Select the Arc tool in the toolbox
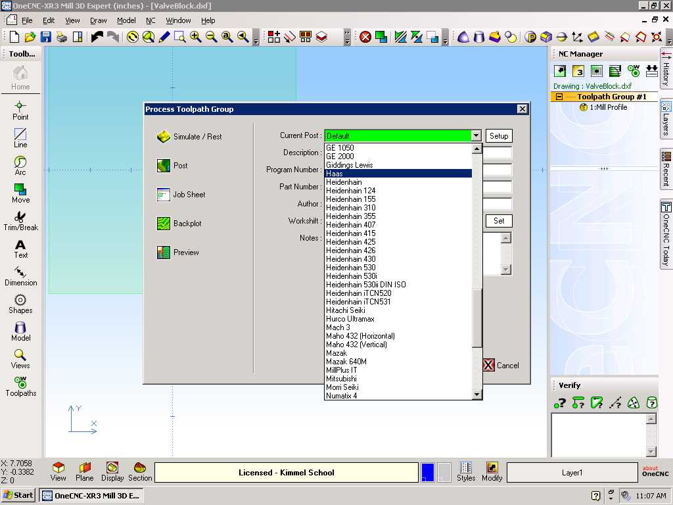The height and width of the screenshot is (505, 673). click(20, 166)
